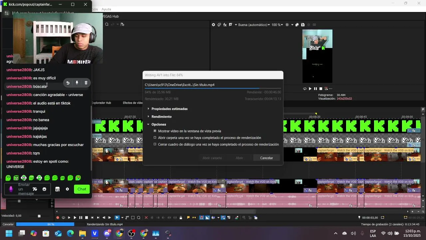
Task: Open the 100 % zoom dropdown
Action: click(x=277, y=25)
